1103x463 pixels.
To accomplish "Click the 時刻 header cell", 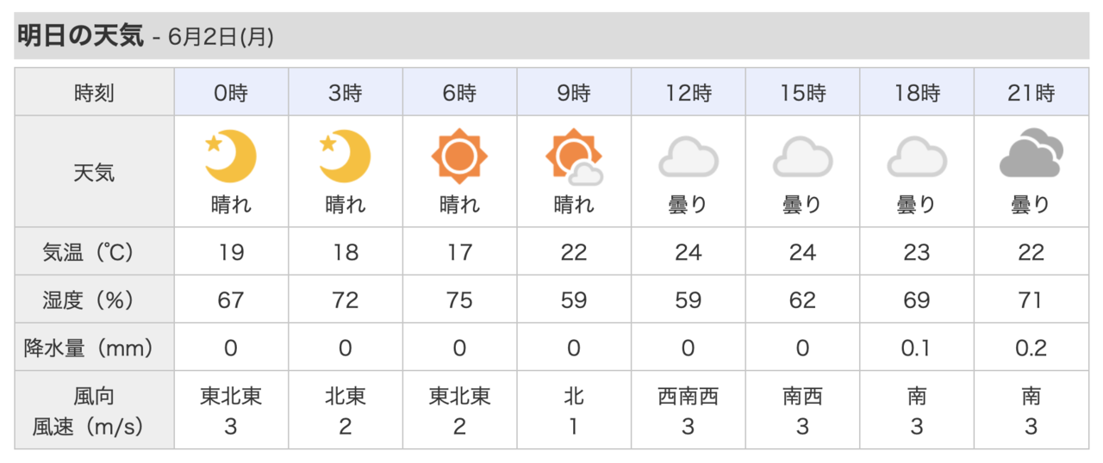I will pyautogui.click(x=94, y=93).
